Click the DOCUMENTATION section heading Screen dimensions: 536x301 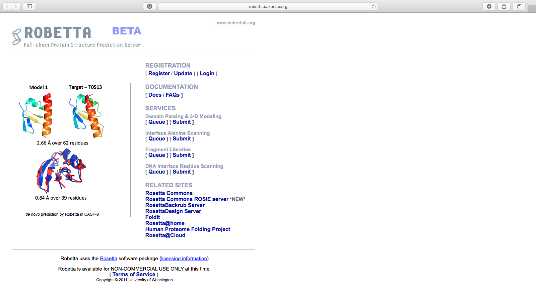(x=172, y=87)
